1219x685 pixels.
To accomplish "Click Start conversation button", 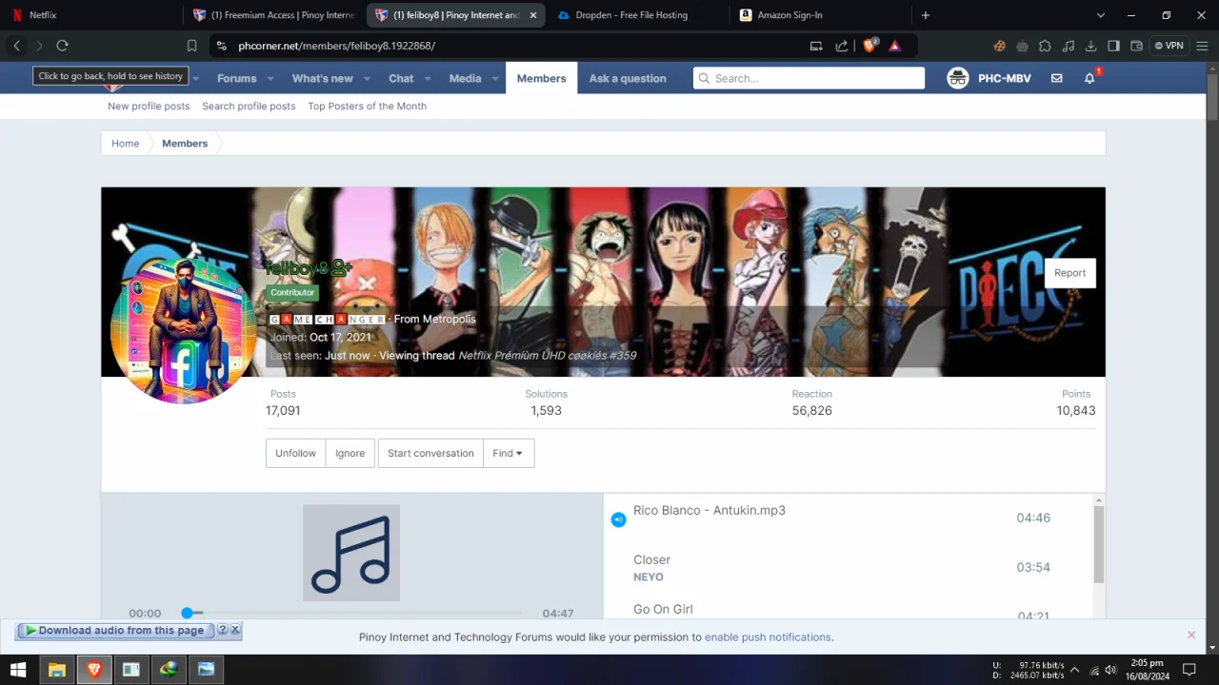I will [x=430, y=453].
